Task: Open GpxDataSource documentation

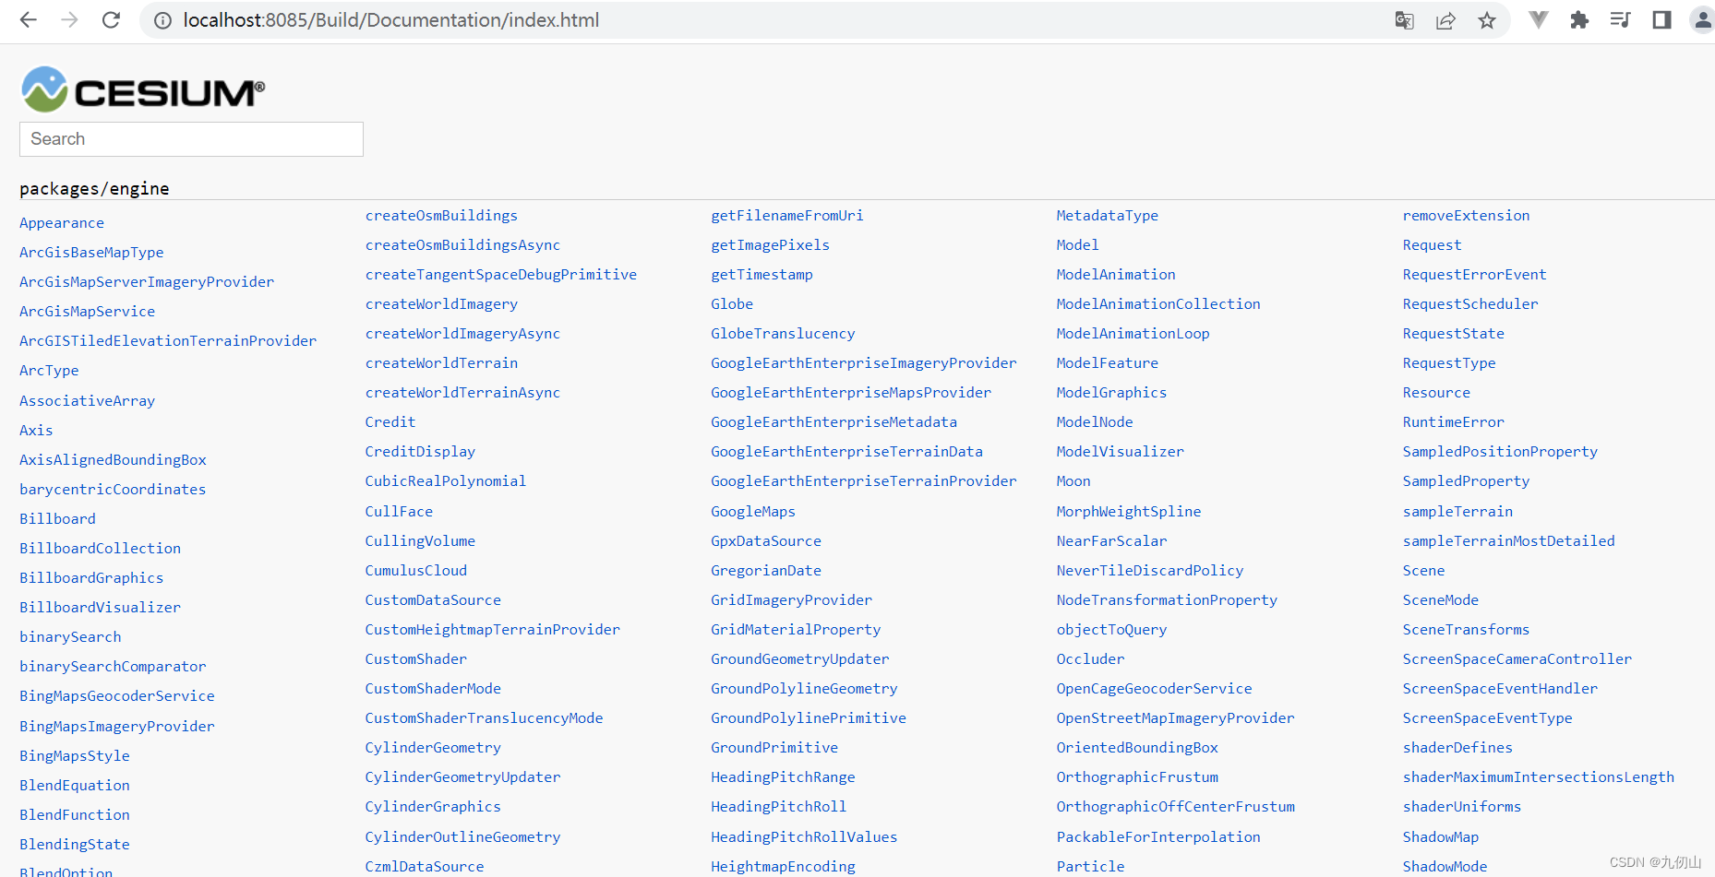Action: tap(766, 541)
